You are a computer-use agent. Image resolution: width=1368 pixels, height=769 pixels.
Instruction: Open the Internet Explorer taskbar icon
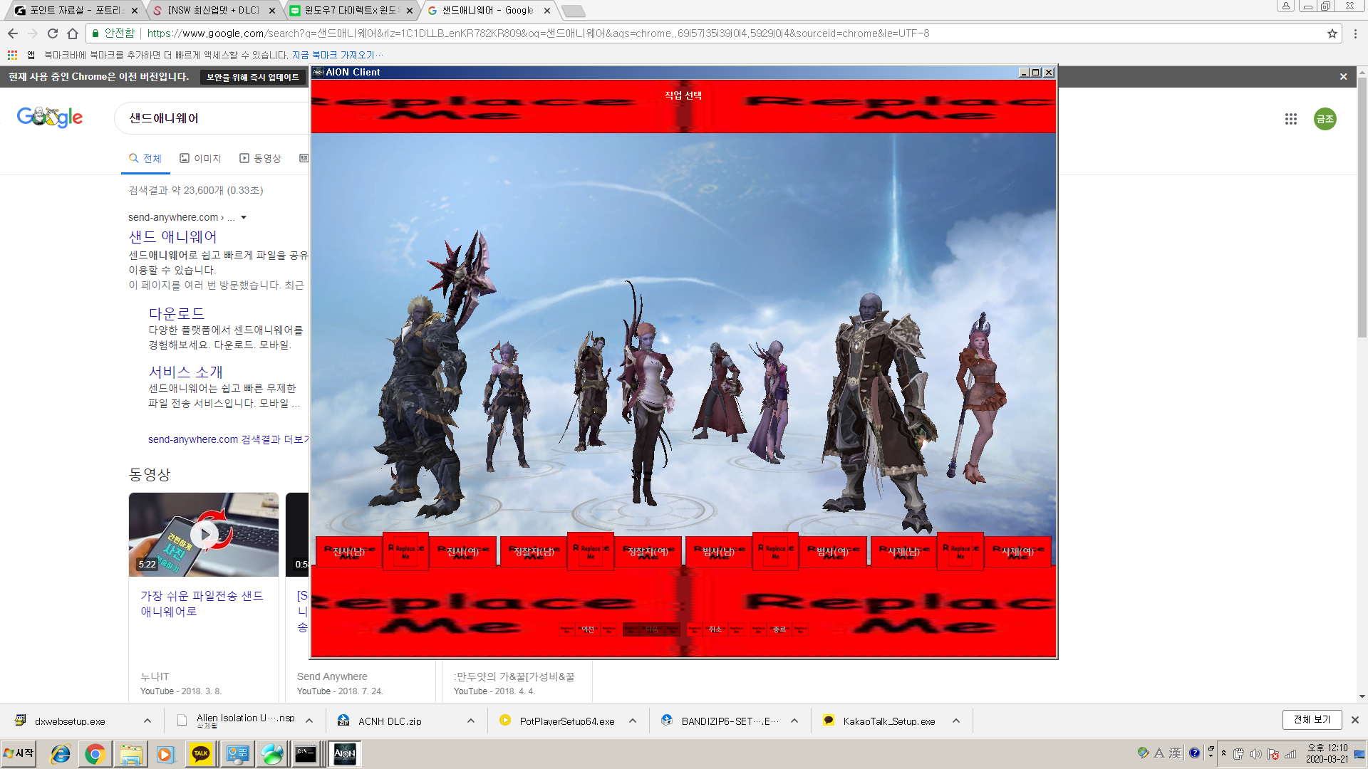61,754
